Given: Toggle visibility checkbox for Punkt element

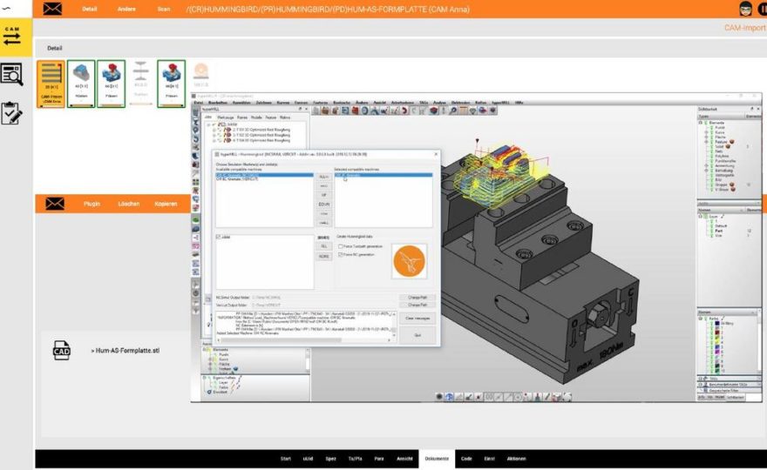Looking at the screenshot, I should tap(711, 128).
